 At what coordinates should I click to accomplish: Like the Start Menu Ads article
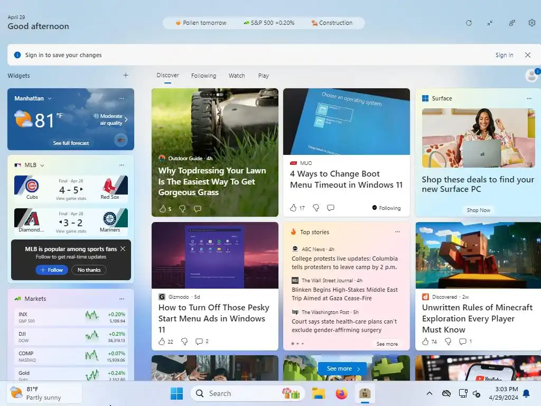tap(162, 342)
